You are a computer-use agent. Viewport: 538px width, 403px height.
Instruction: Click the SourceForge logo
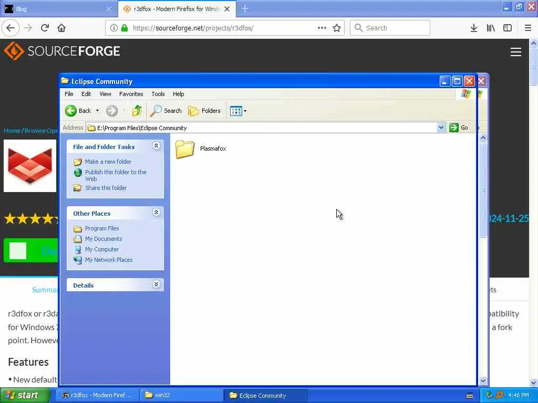click(62, 51)
